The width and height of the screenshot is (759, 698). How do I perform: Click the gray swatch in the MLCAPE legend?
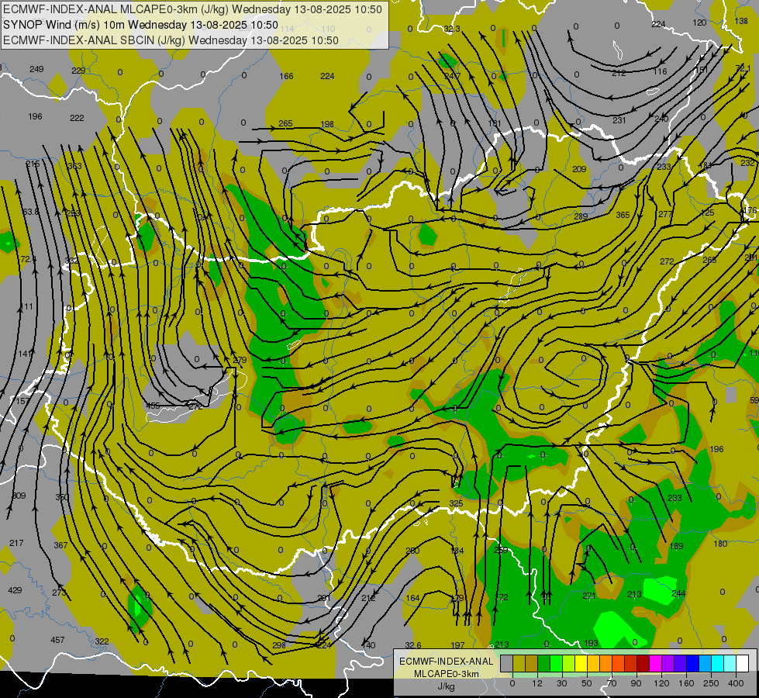click(x=506, y=663)
